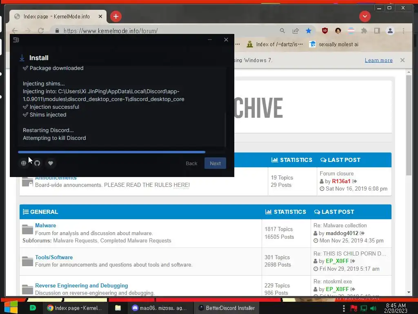Click the Learn more link in the info bar
The width and height of the screenshot is (418, 314).
pos(378,61)
